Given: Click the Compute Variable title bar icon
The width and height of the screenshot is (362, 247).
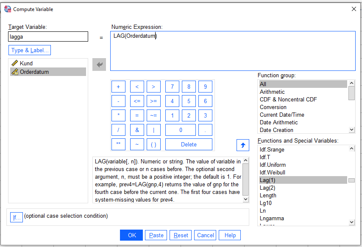Looking at the screenshot, I should (7, 9).
